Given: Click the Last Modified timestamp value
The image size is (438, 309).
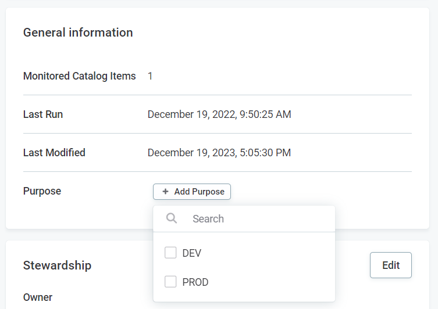Looking at the screenshot, I should [219, 153].
